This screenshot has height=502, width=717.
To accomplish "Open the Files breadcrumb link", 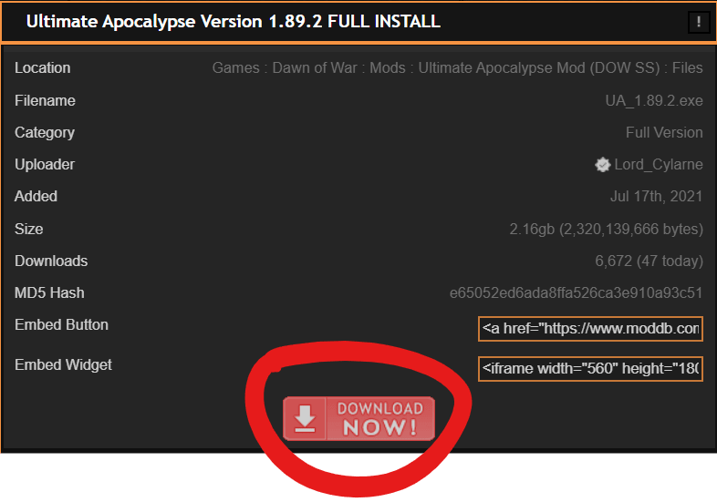I will (x=687, y=68).
